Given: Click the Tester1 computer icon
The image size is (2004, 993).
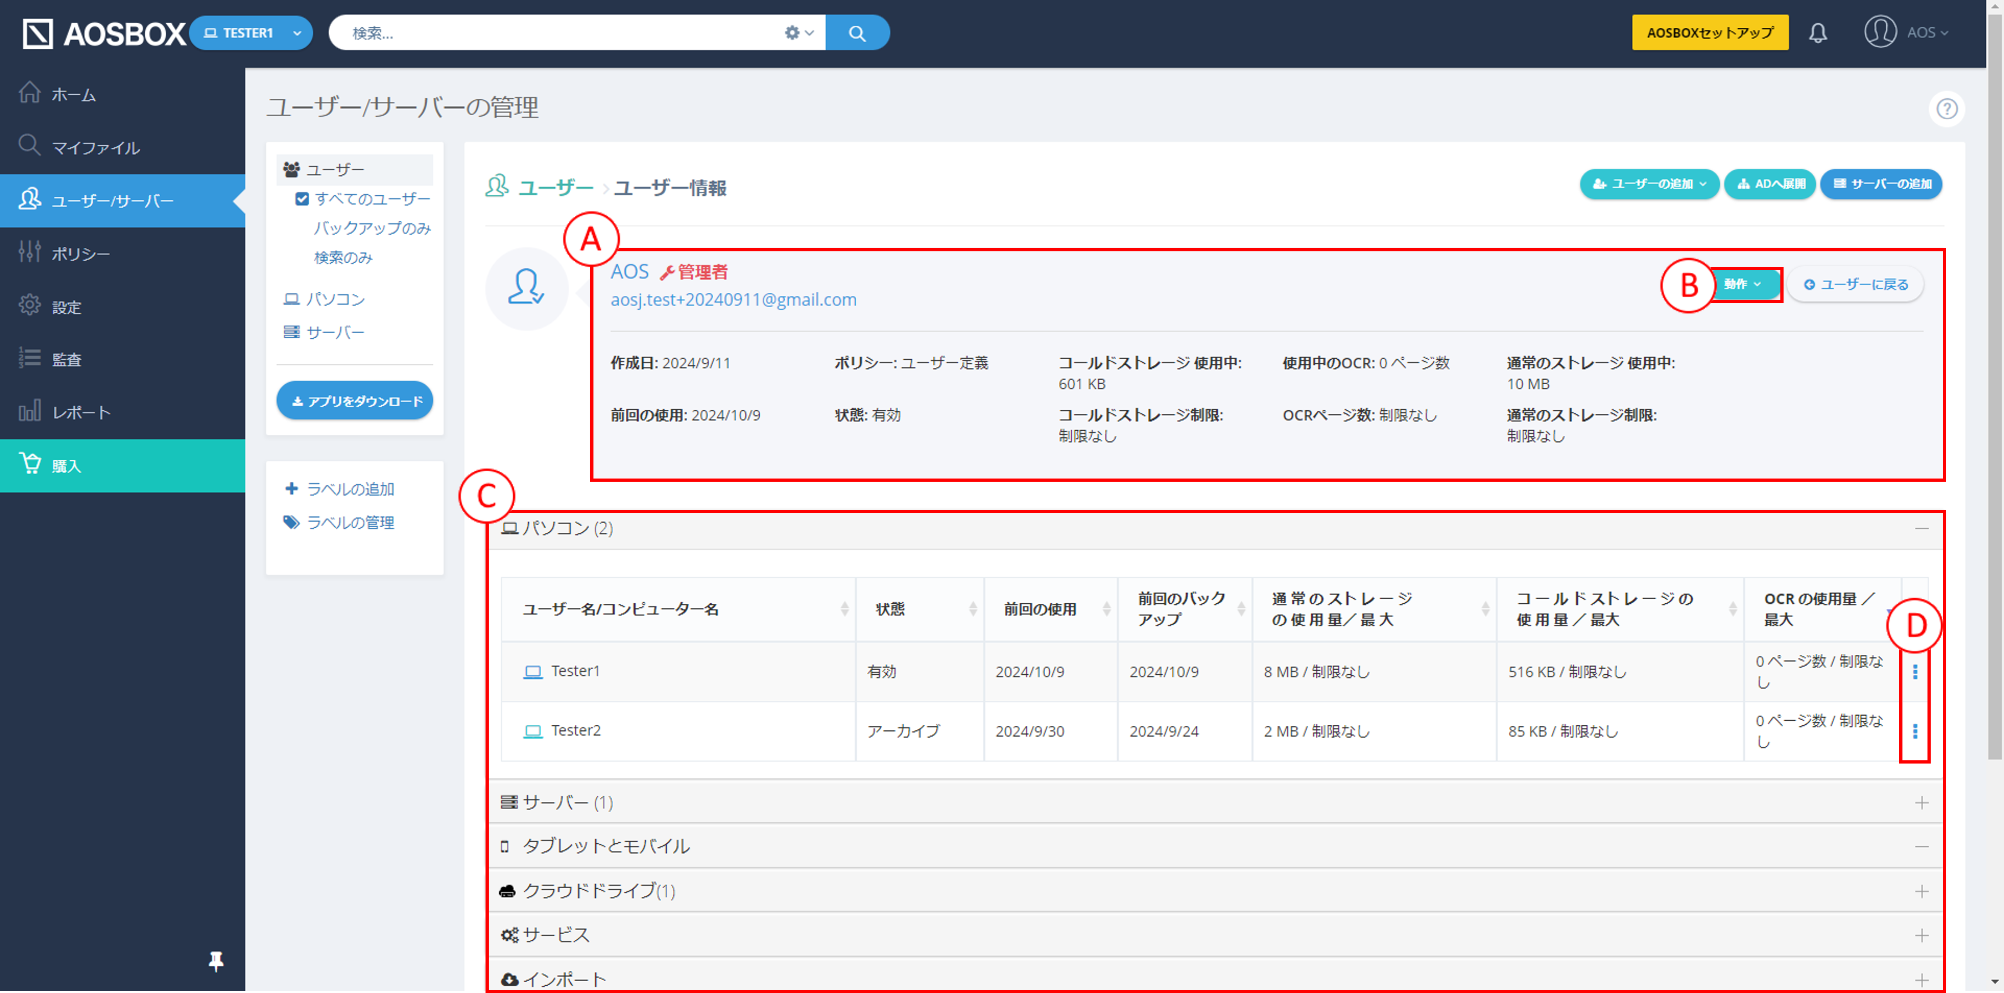Looking at the screenshot, I should 533,672.
